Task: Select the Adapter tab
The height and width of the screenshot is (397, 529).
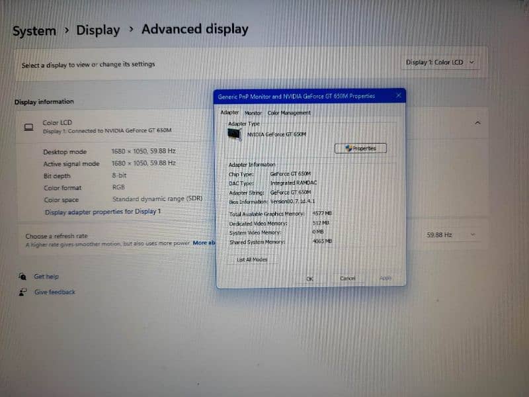Action: point(229,113)
